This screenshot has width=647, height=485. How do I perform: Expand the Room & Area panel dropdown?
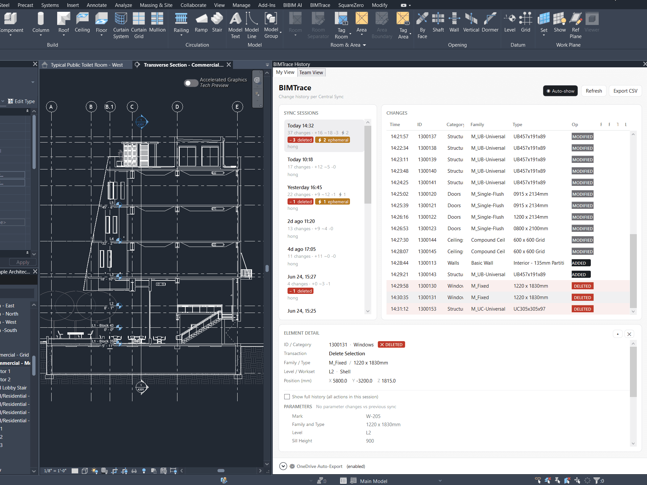click(x=364, y=45)
